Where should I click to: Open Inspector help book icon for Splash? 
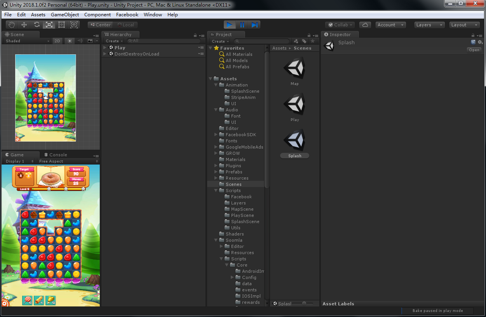(x=473, y=42)
